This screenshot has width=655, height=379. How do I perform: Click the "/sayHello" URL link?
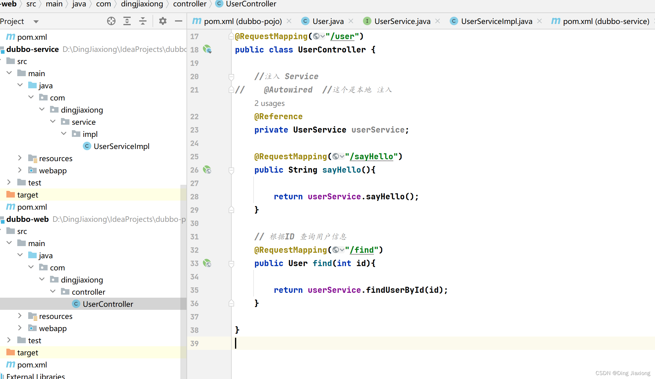(371, 157)
